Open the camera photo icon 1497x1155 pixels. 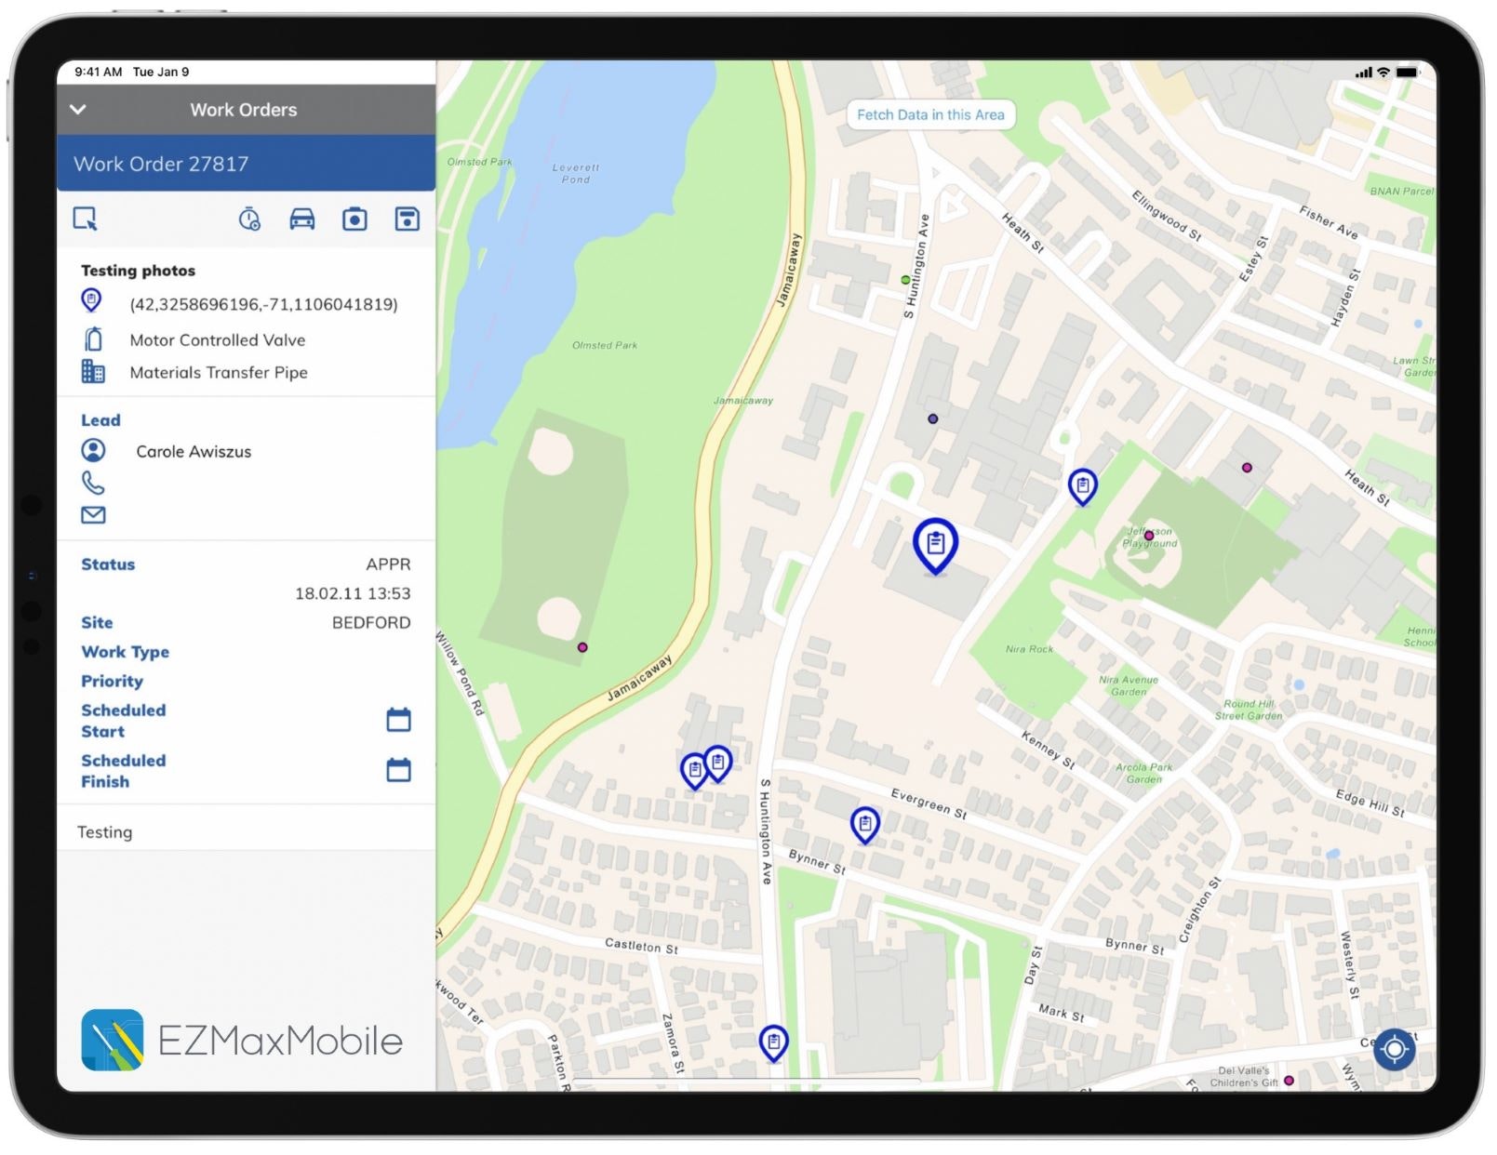pos(354,219)
